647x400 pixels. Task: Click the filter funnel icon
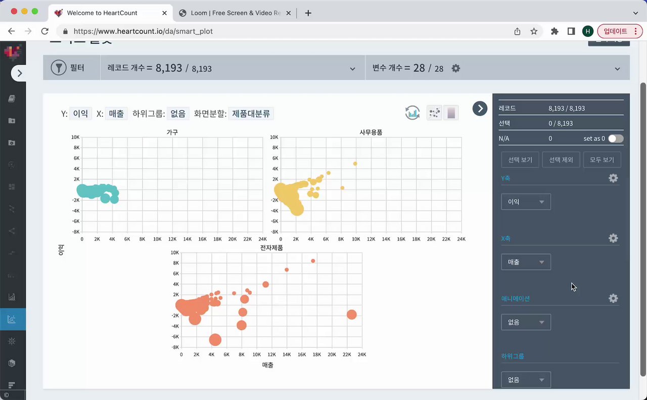[x=59, y=68]
